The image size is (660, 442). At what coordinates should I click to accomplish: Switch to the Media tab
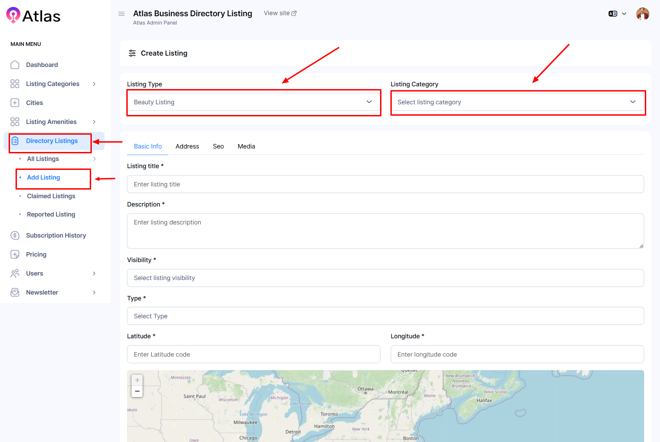point(246,146)
